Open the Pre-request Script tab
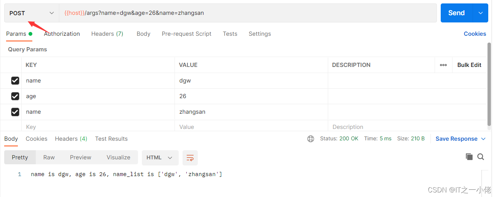Image resolution: width=497 pixels, height=197 pixels. click(x=186, y=34)
